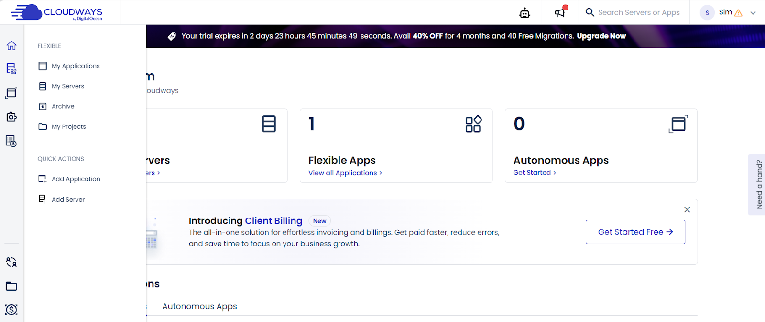The width and height of the screenshot is (765, 322).
Task: Click the account warning triangle icon
Action: point(738,13)
